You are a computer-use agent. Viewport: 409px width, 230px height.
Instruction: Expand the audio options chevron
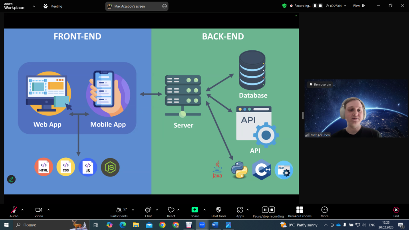click(22, 210)
